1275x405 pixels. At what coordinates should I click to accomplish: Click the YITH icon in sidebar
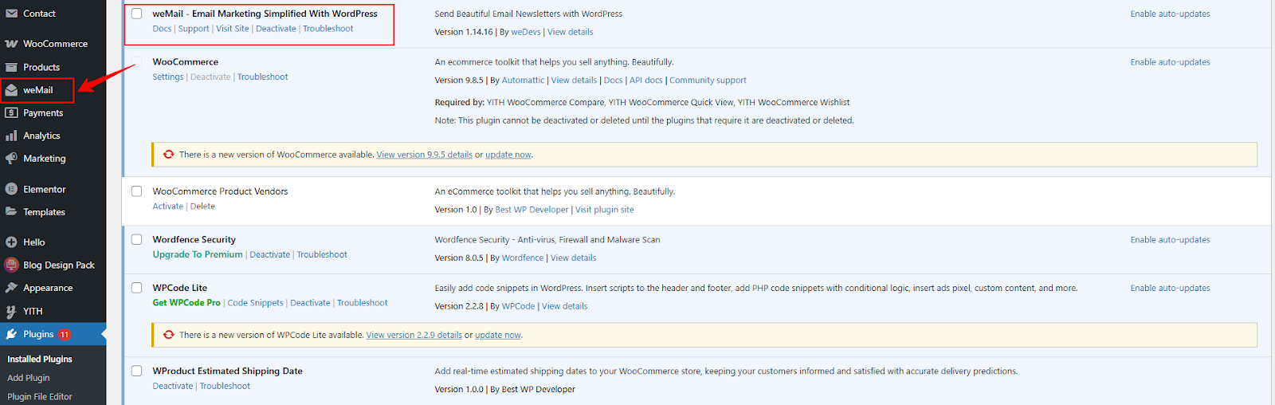pos(11,312)
